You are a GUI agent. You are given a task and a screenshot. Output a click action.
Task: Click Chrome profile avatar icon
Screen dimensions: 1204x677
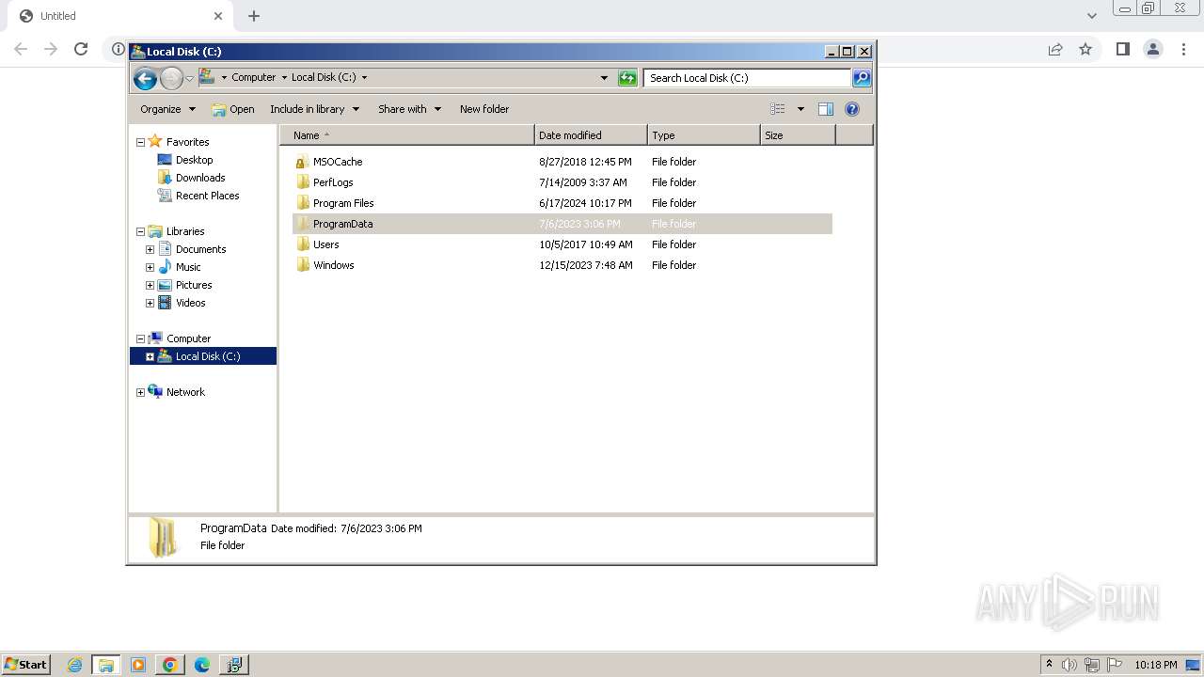click(1153, 49)
